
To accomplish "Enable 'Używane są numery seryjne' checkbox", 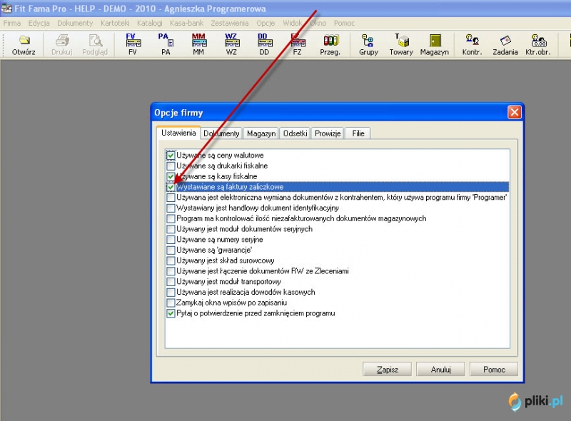I will (x=171, y=240).
